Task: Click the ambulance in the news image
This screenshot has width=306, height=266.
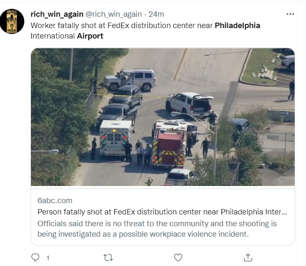Action: 116,138
